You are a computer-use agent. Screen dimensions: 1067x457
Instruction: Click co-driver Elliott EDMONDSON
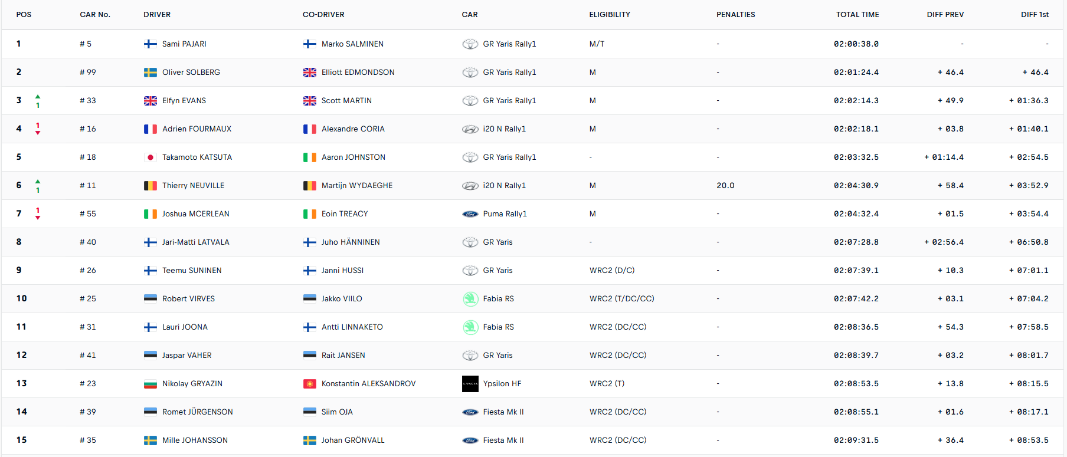358,72
